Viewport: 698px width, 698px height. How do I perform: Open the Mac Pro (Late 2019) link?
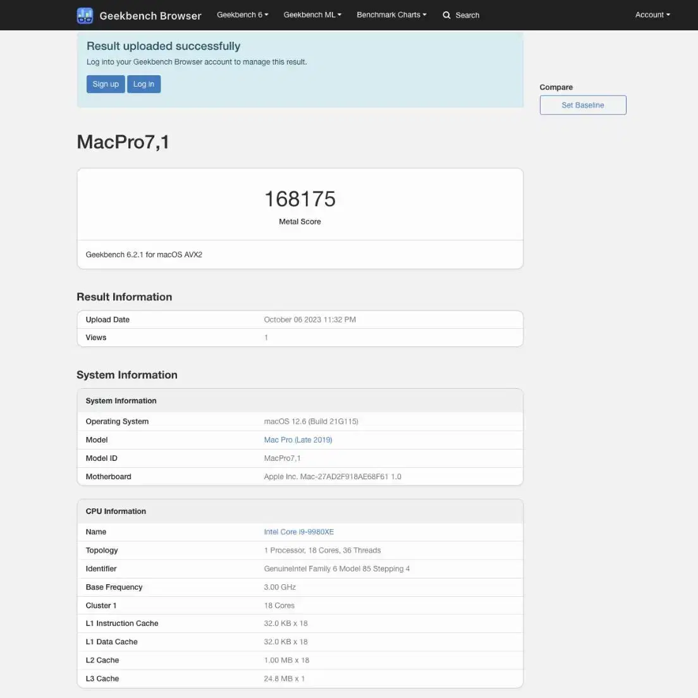click(298, 440)
